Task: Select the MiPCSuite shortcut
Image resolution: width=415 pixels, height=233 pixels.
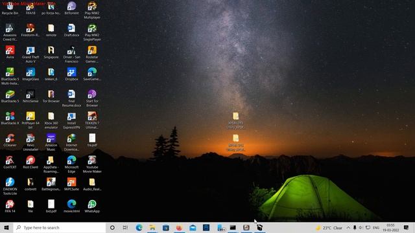Action: 71,184
